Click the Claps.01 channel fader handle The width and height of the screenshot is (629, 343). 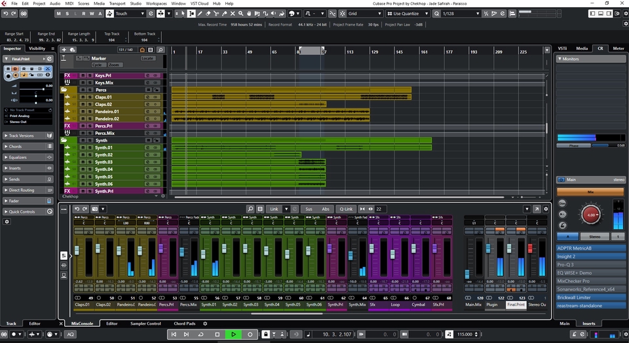tap(77, 250)
